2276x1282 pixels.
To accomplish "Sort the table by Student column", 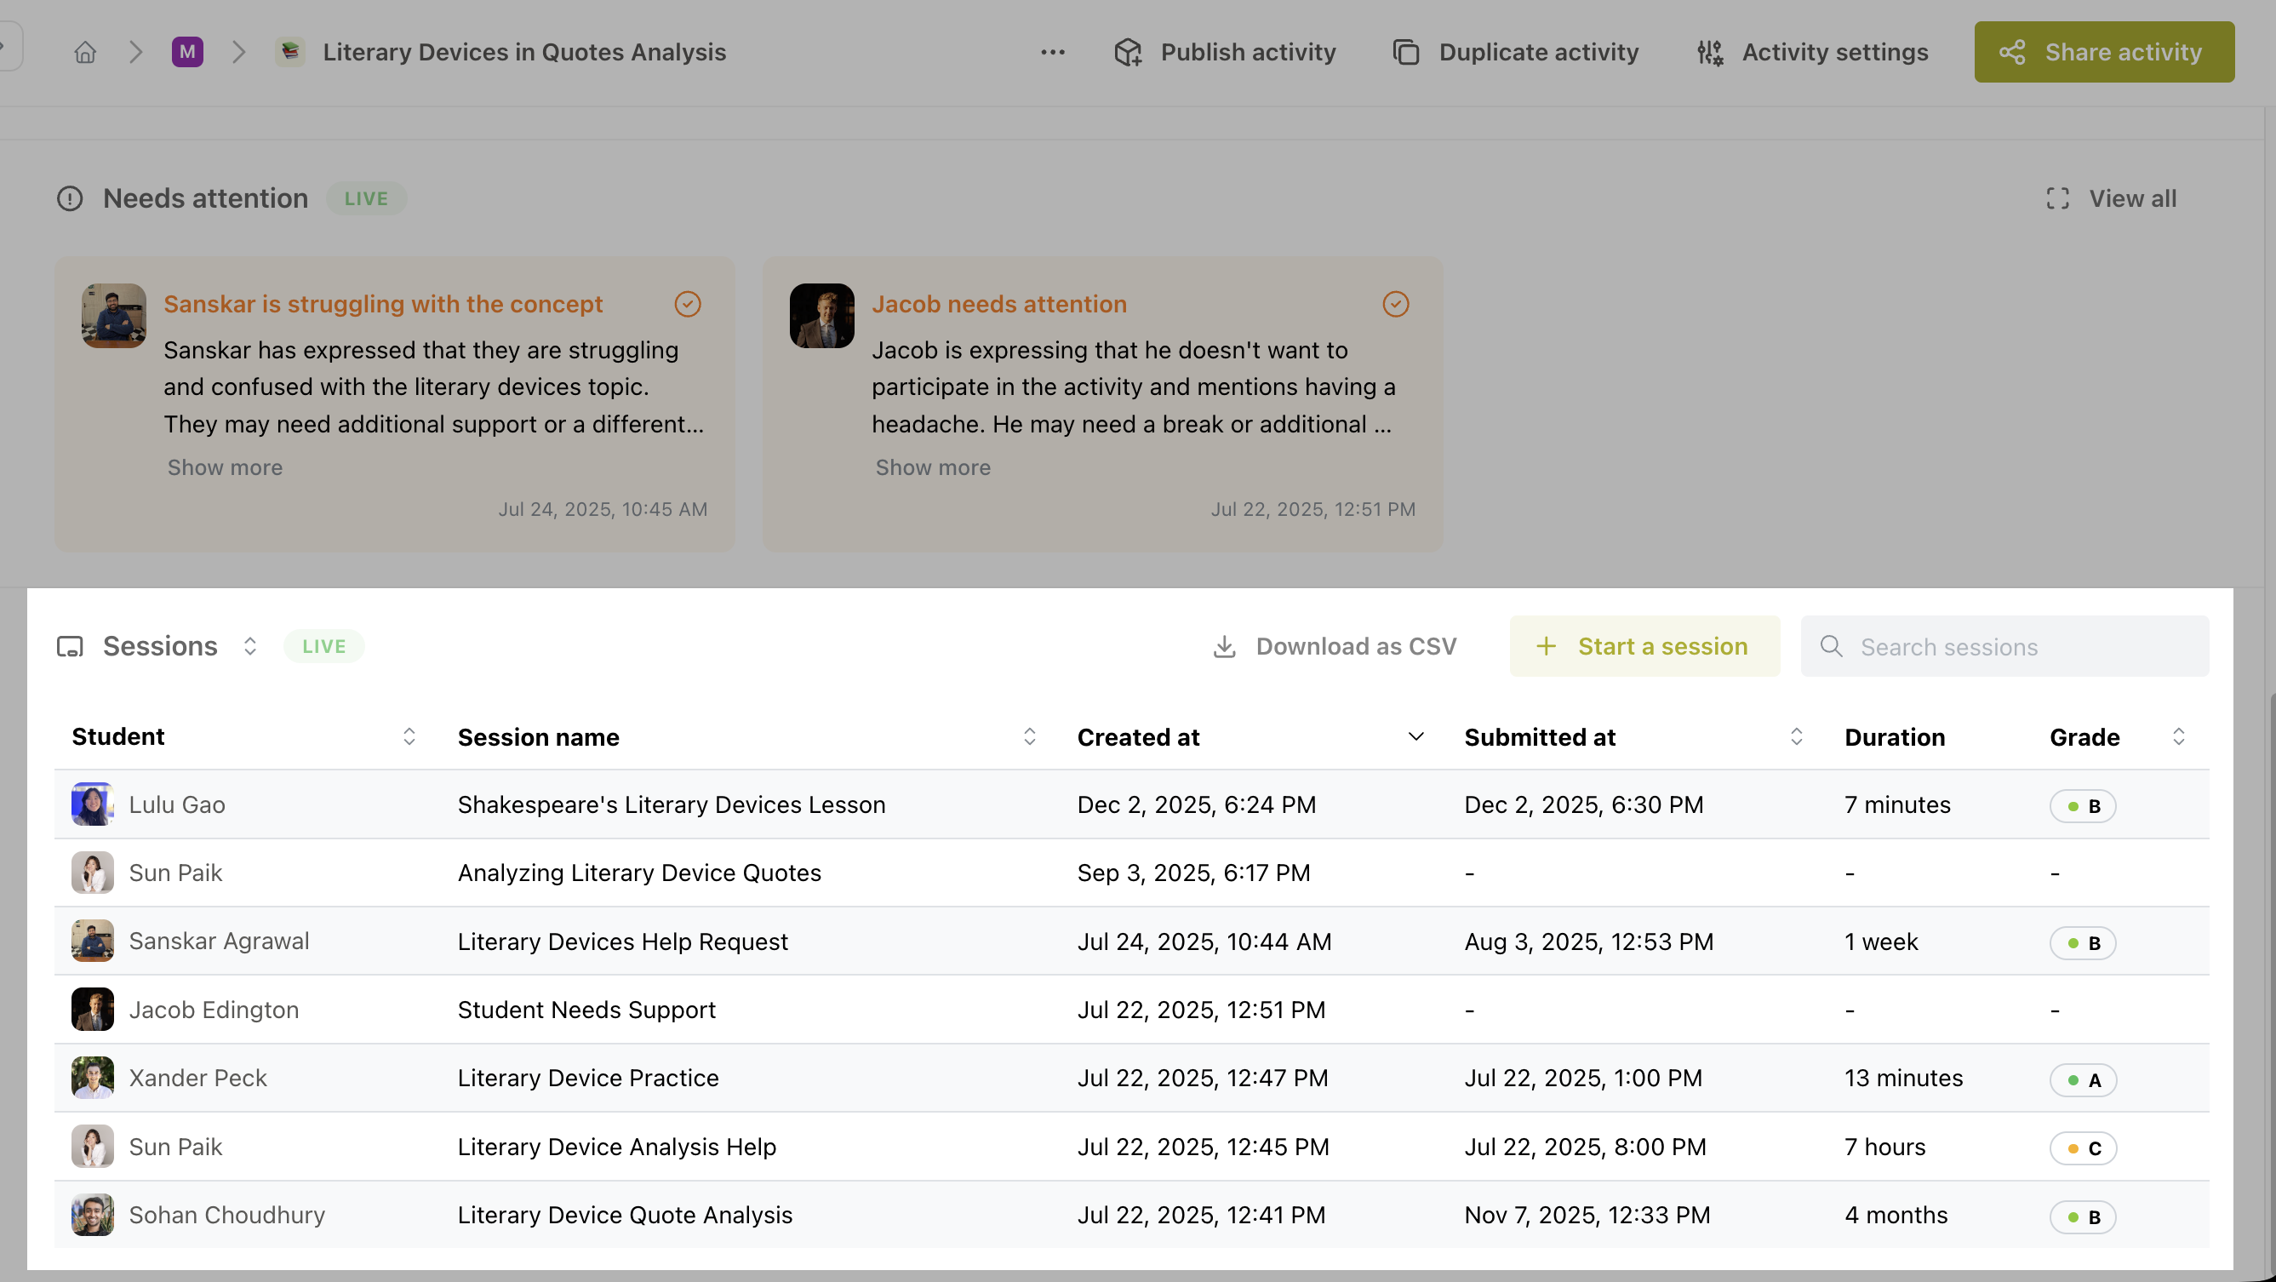I will pos(409,737).
